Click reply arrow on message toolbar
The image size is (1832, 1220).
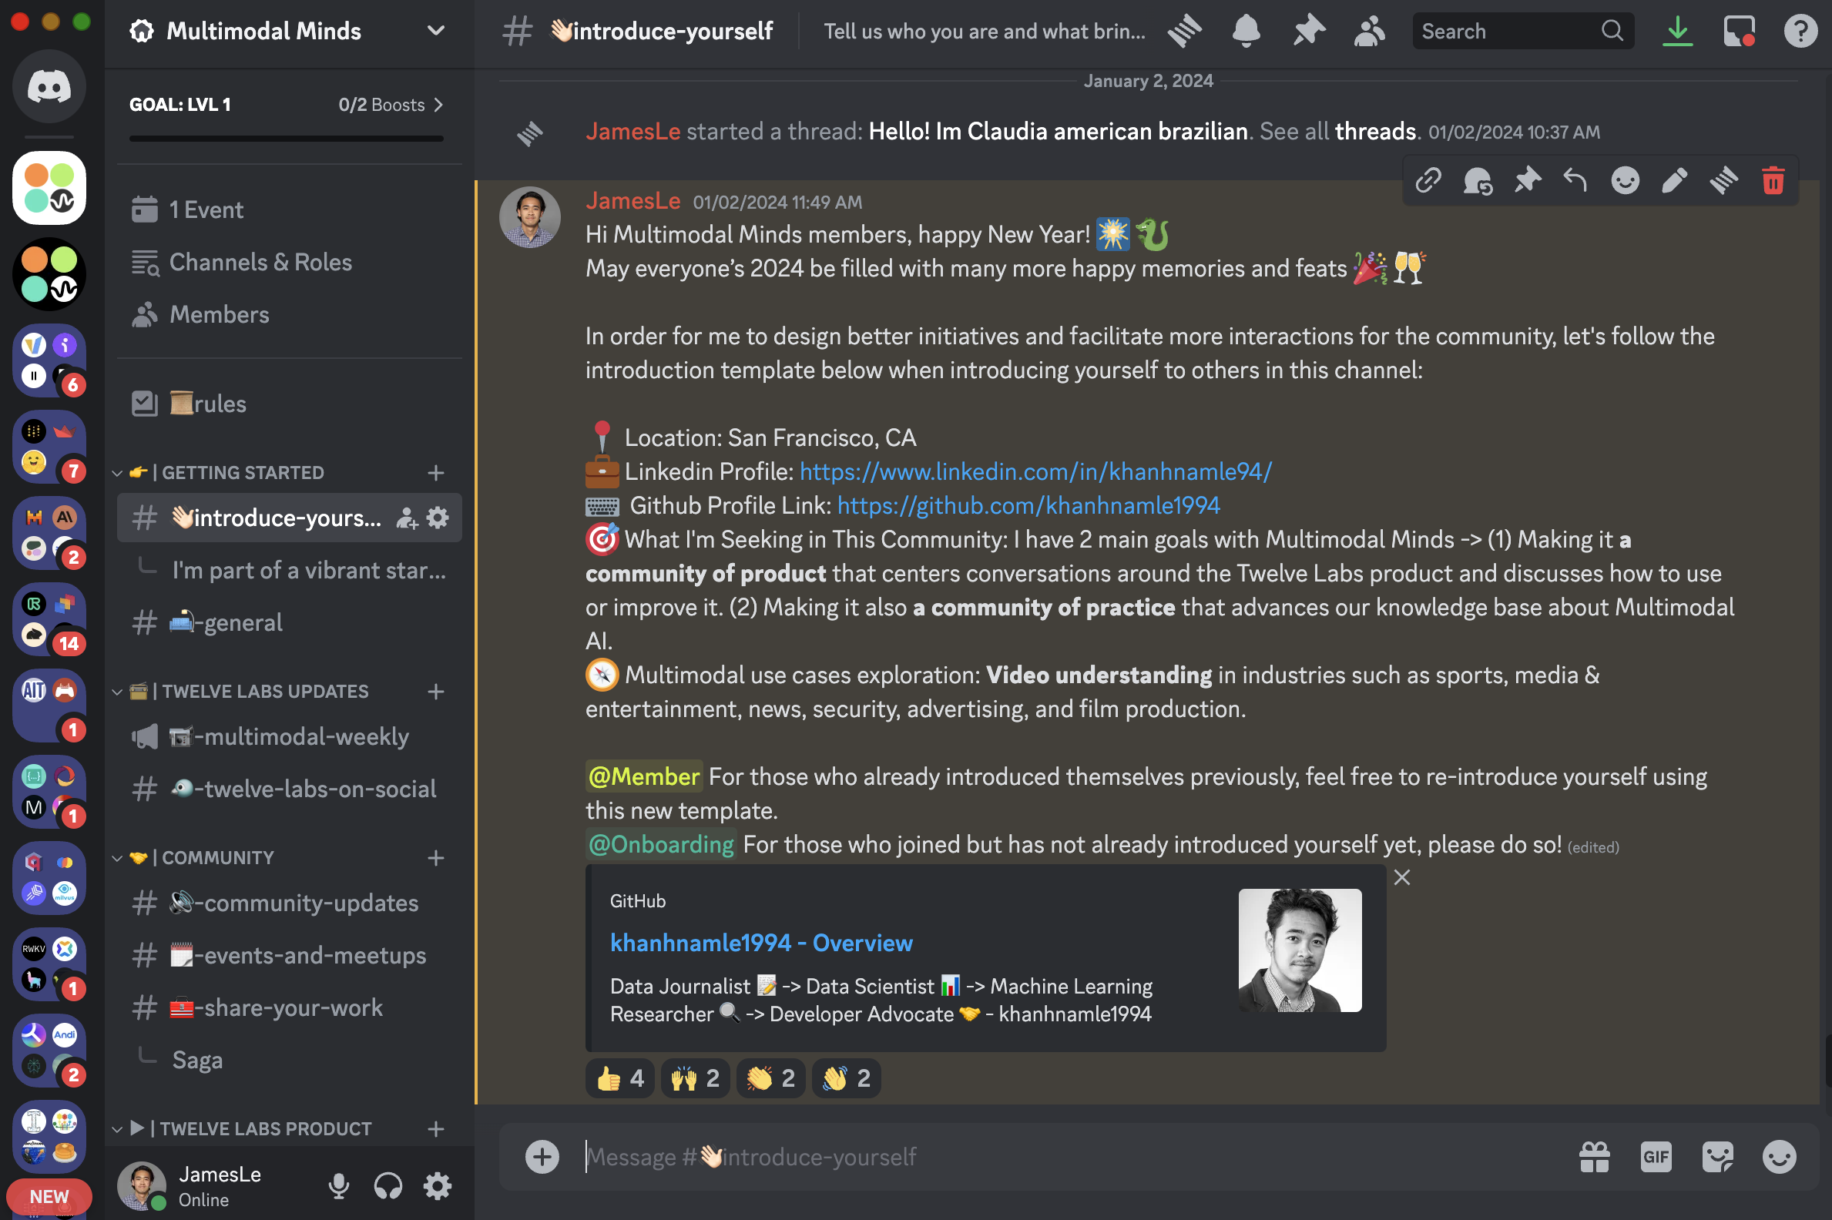click(x=1575, y=180)
